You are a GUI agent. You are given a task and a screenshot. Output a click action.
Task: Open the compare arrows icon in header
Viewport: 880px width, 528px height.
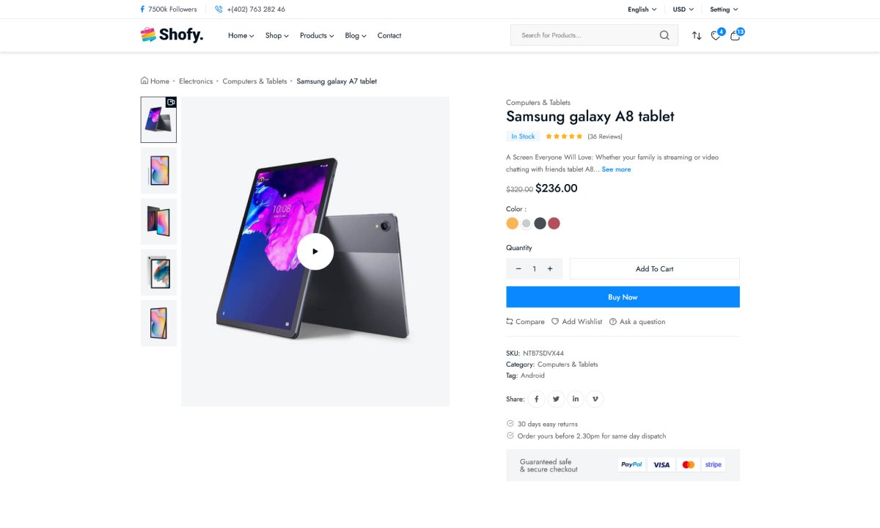pyautogui.click(x=697, y=35)
